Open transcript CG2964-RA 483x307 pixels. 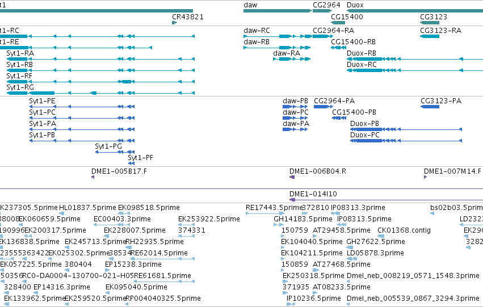click(333, 31)
